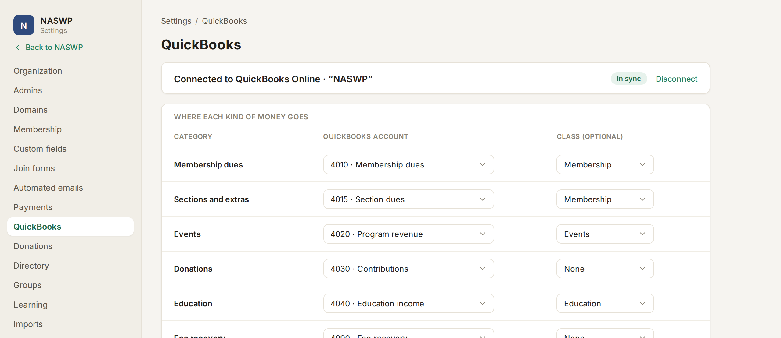Click QuickBooks in the breadcrumb
The image size is (781, 338).
pyautogui.click(x=224, y=21)
